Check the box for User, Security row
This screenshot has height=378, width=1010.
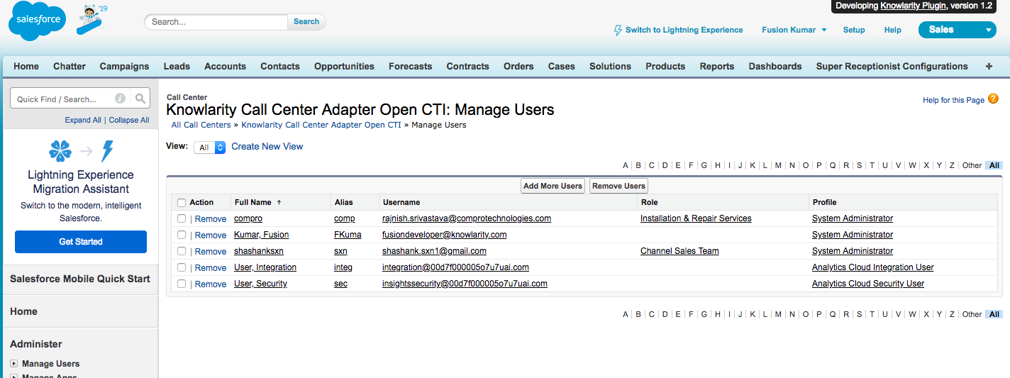point(182,284)
